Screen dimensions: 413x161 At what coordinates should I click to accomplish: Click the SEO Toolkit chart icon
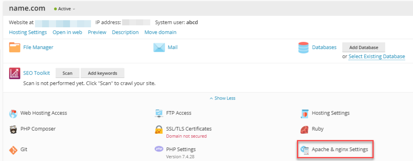(15, 73)
